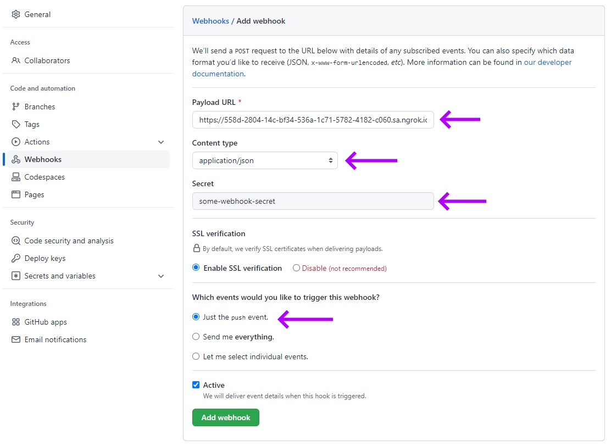Expand the Secrets and variables chevron

point(161,276)
